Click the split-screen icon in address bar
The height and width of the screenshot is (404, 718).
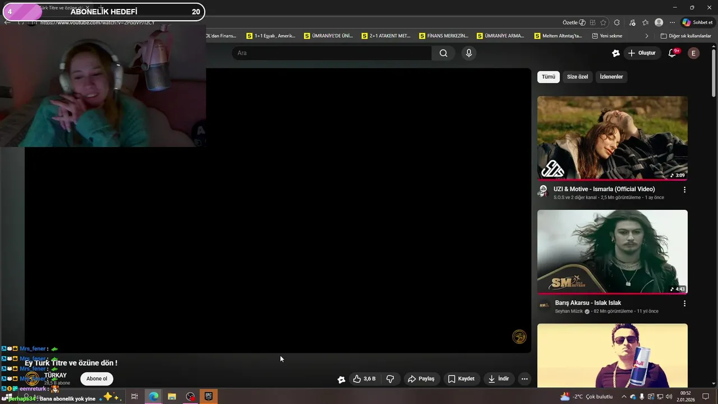(x=592, y=22)
